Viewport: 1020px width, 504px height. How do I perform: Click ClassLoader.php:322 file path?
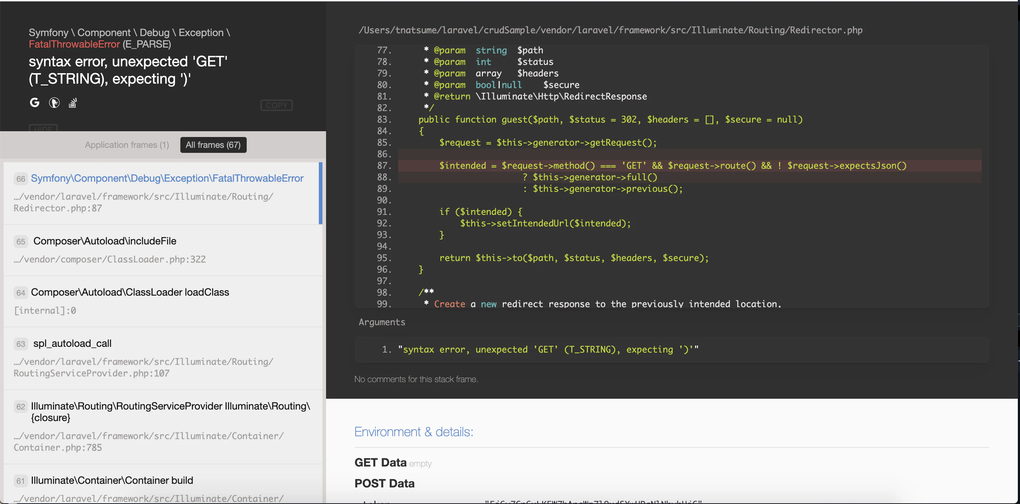[x=110, y=259]
